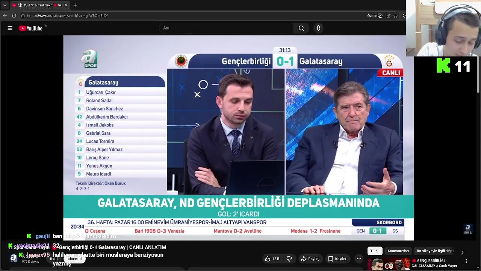This screenshot has height=271, width=481.
Task: Click the site info icon before URL
Action: [x=23, y=16]
